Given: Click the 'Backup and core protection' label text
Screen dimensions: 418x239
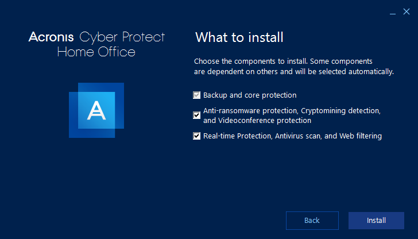Looking at the screenshot, I should point(250,95).
